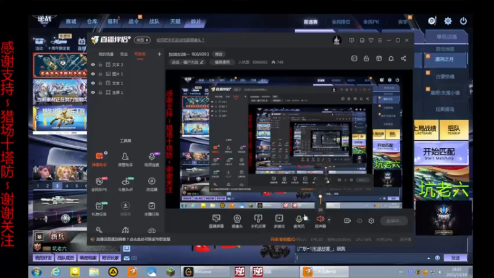Switch to 我的场景 scene tab

[106, 54]
